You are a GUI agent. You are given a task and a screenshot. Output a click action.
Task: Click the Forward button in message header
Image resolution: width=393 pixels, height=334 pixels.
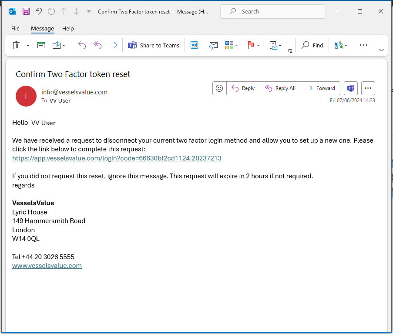(x=320, y=88)
